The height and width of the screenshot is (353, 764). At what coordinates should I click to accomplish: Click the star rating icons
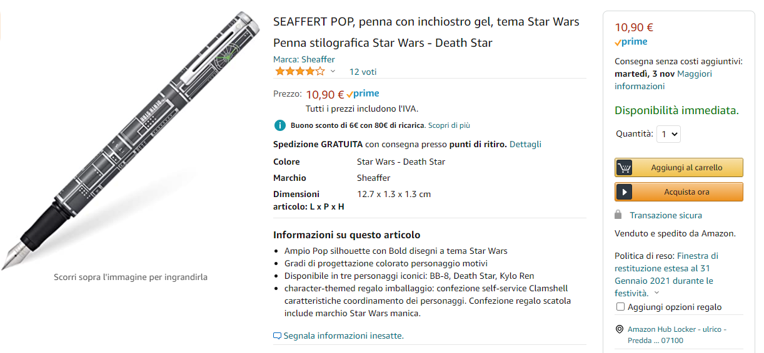pyautogui.click(x=299, y=71)
